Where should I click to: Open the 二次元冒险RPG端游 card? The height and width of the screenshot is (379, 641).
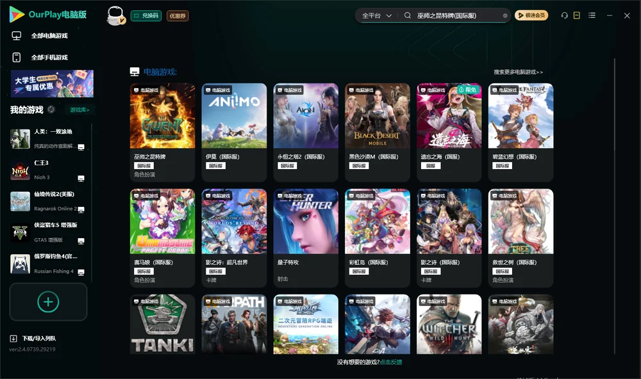click(x=306, y=325)
